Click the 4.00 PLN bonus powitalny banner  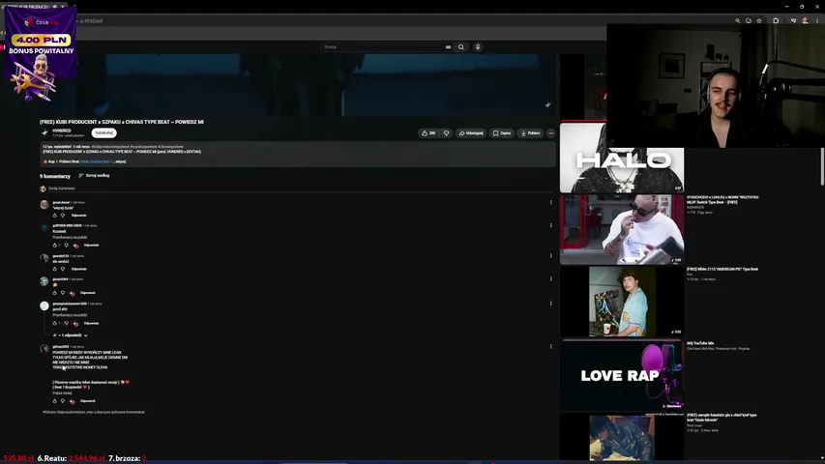[x=41, y=52]
